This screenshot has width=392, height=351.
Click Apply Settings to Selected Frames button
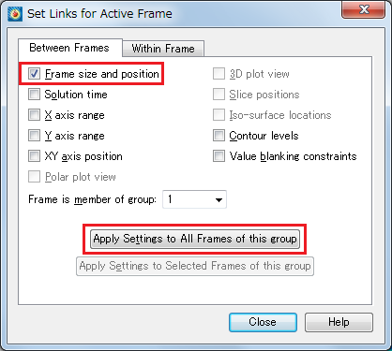coord(195,266)
